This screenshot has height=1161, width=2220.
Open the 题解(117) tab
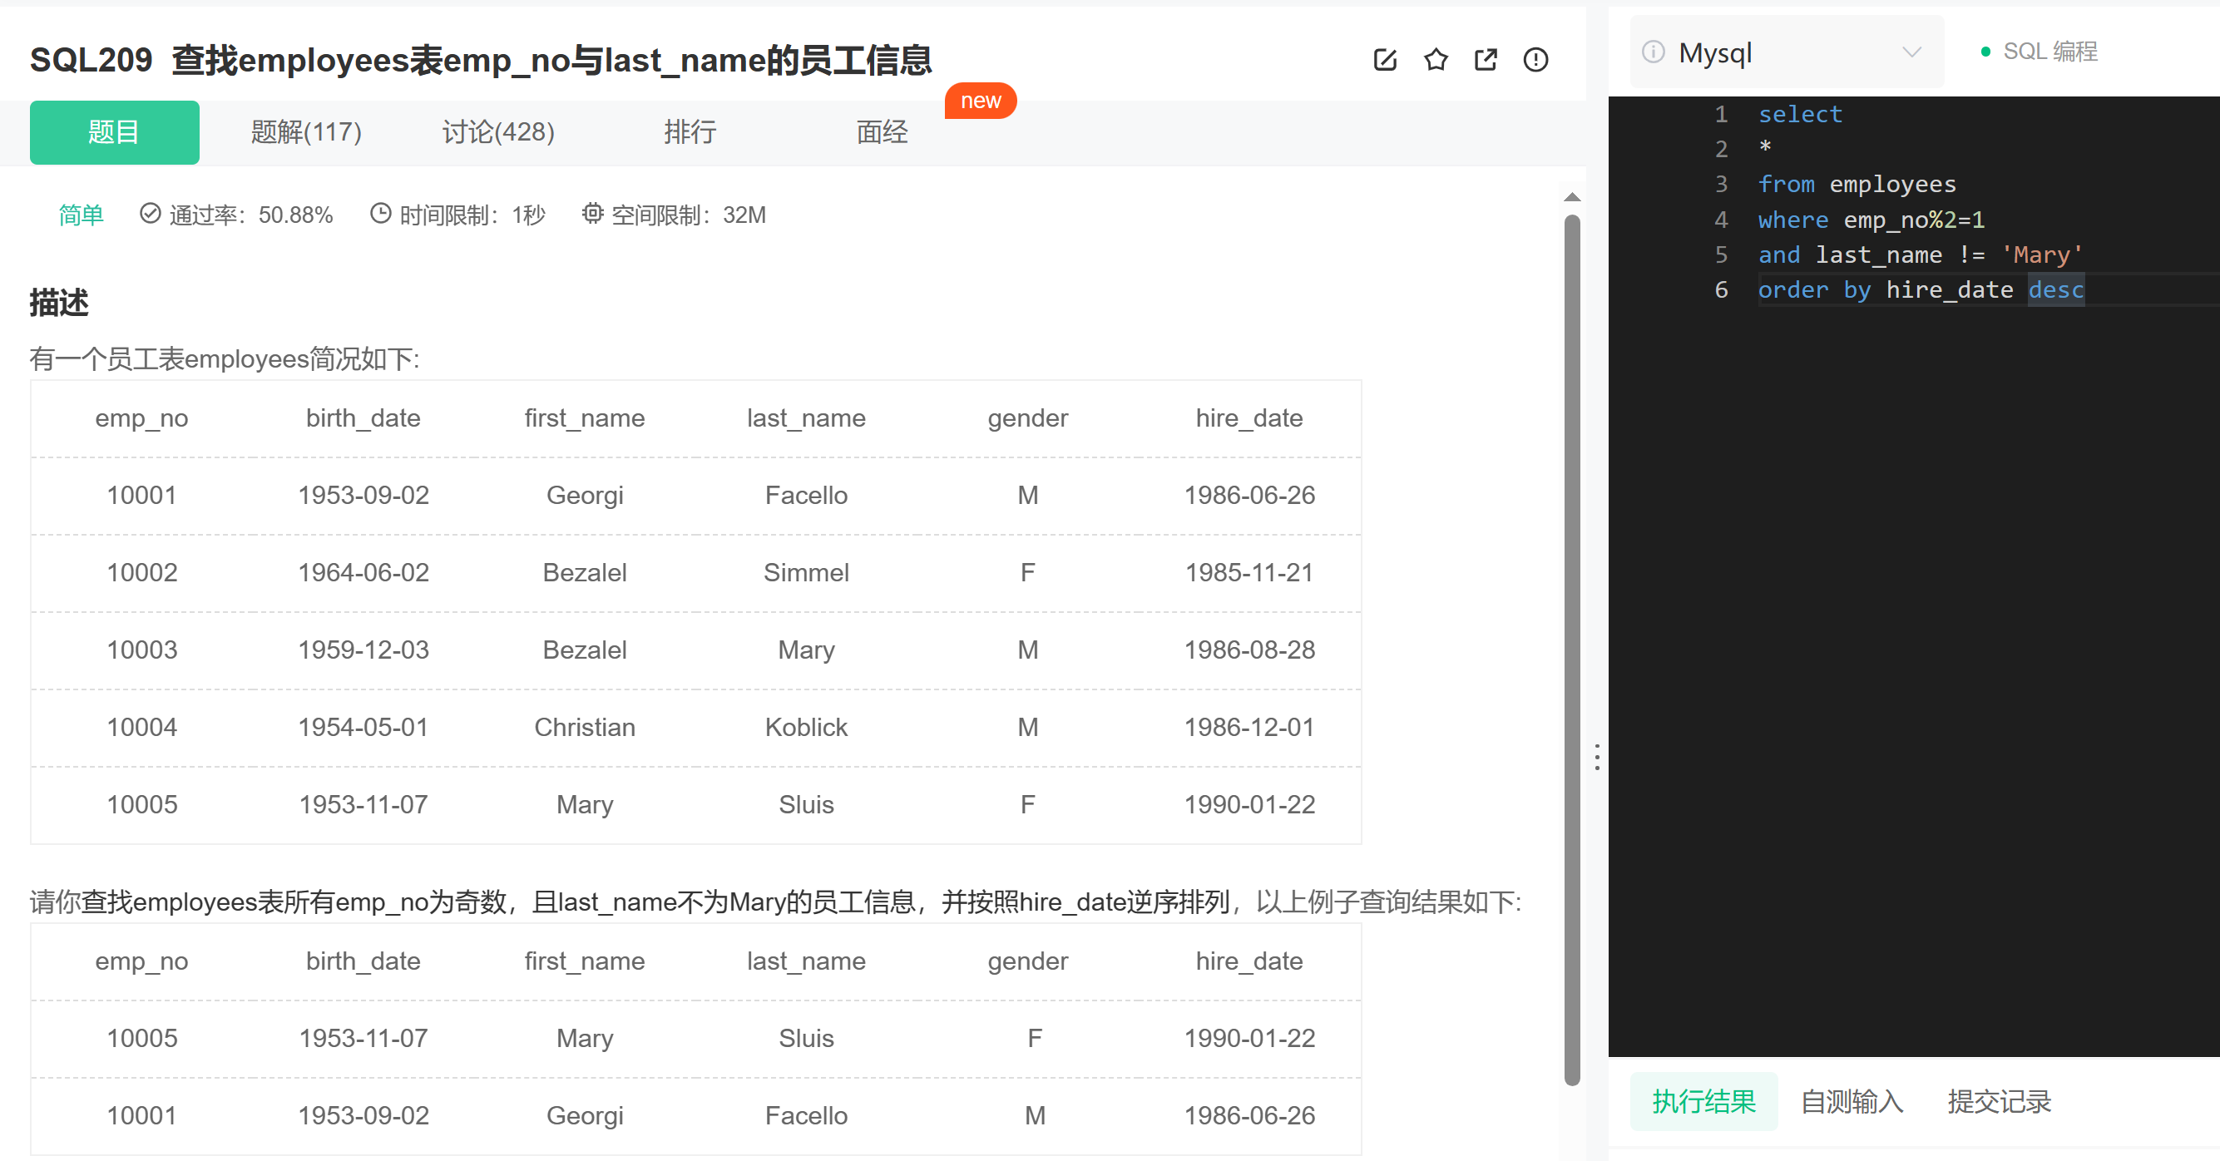[306, 132]
